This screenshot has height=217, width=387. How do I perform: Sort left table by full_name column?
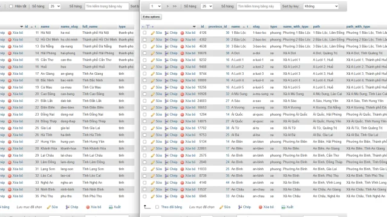(x=90, y=27)
